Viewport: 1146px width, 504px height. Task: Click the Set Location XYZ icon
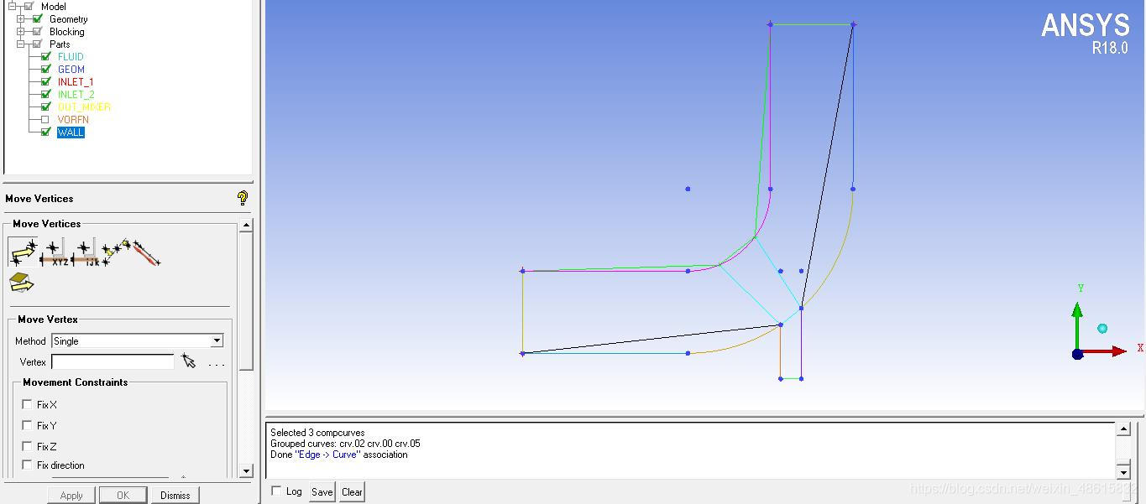(x=55, y=252)
